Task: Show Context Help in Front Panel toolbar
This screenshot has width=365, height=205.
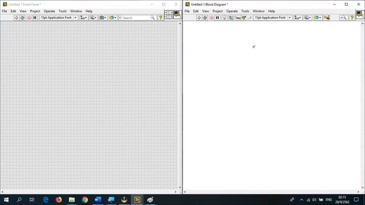Action: pos(160,18)
